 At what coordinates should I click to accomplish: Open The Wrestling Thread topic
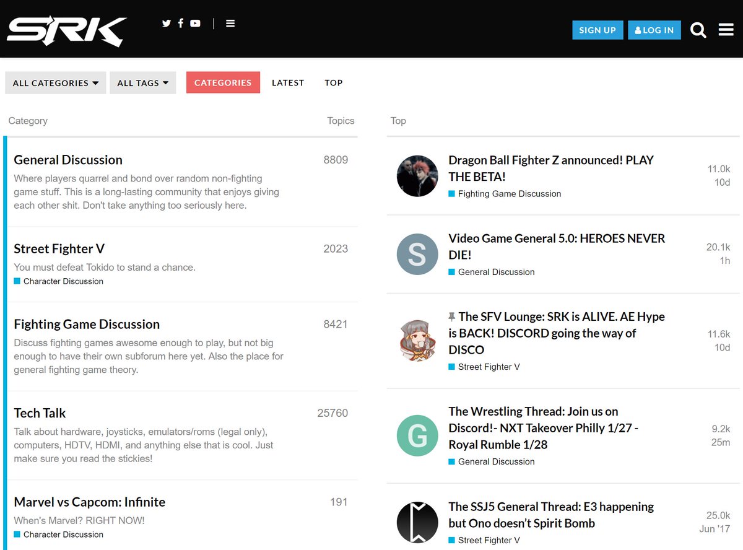click(x=544, y=428)
